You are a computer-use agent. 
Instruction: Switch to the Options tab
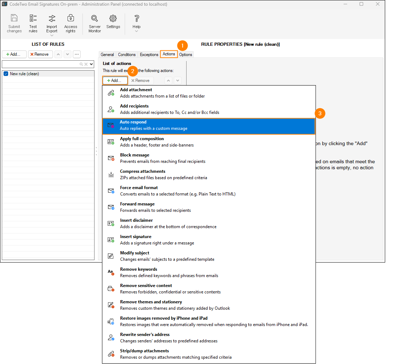[185, 55]
